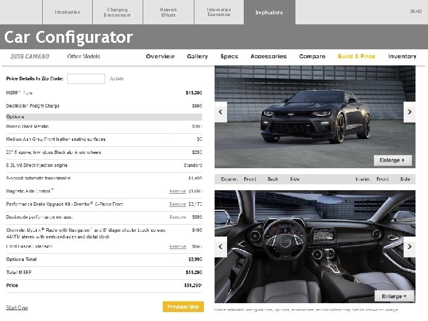Viewport: 428px width, 321px height.
Task: Click the Medium Ash Gray leather seating row
Action: click(x=104, y=140)
